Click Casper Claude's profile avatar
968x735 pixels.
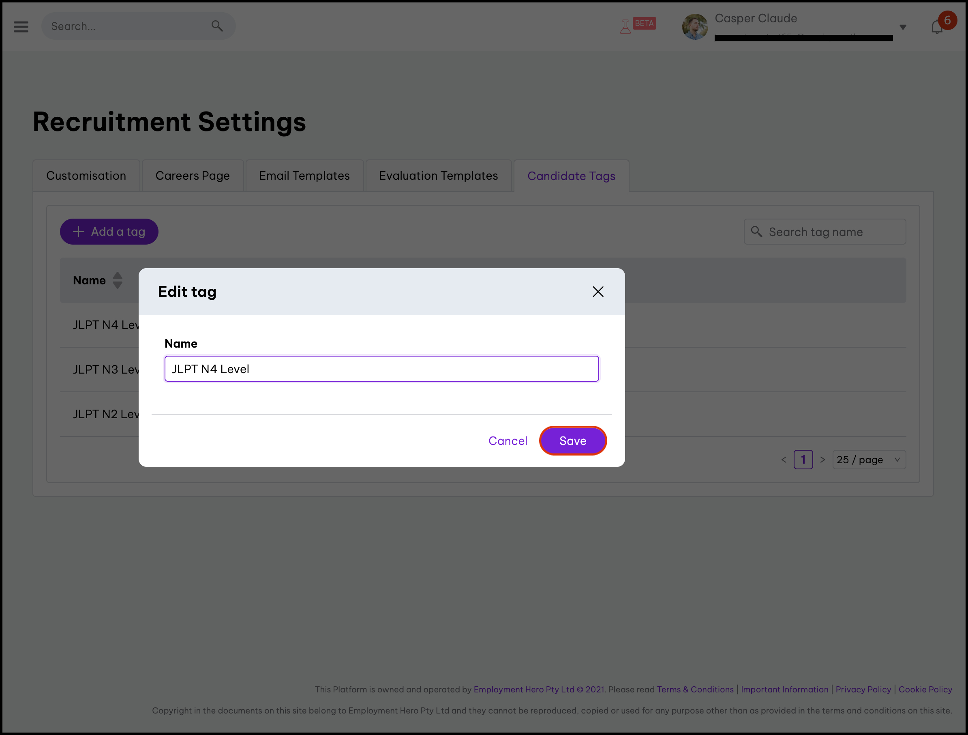(694, 27)
